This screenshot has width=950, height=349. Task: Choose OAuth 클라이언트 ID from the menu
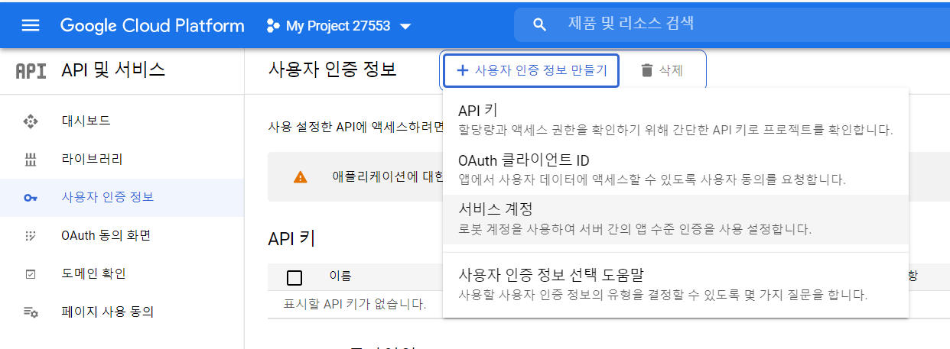[675, 170]
